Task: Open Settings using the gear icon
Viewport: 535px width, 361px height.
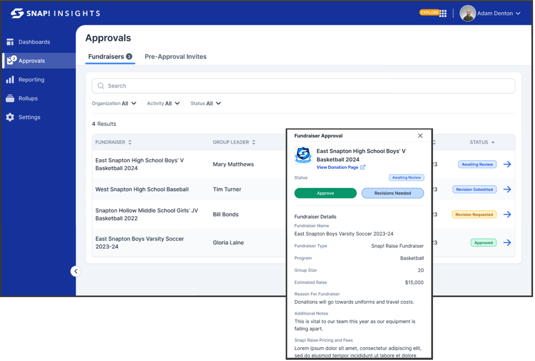Action: [x=10, y=117]
